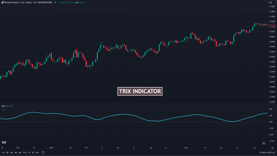Click the GBP/USD flag symbol icon
277x156 pixels.
[2, 2]
